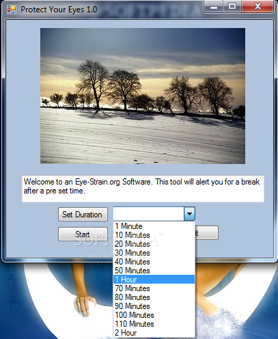The image size is (278, 339).
Task: Close the Protect Your Eyes window
Action: pyautogui.click(x=258, y=6)
